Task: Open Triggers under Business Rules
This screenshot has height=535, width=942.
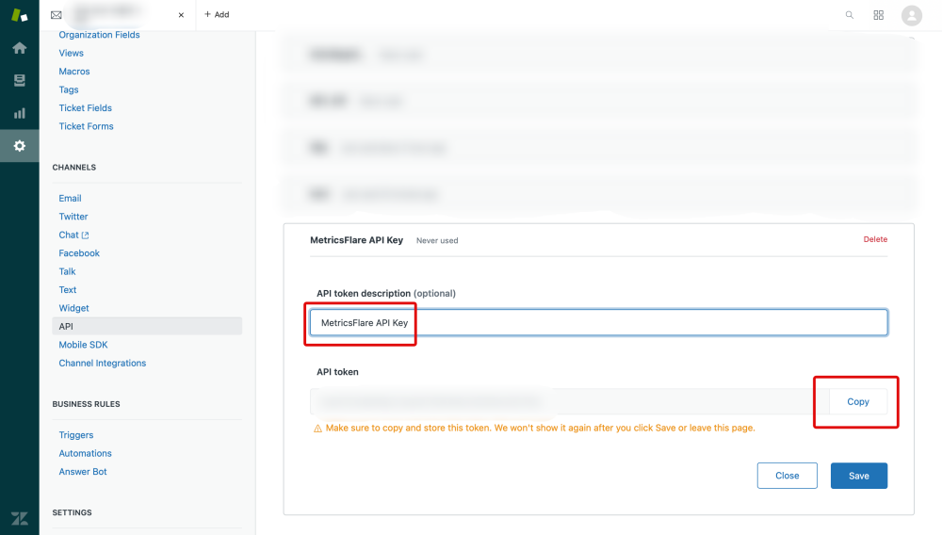Action: click(76, 435)
